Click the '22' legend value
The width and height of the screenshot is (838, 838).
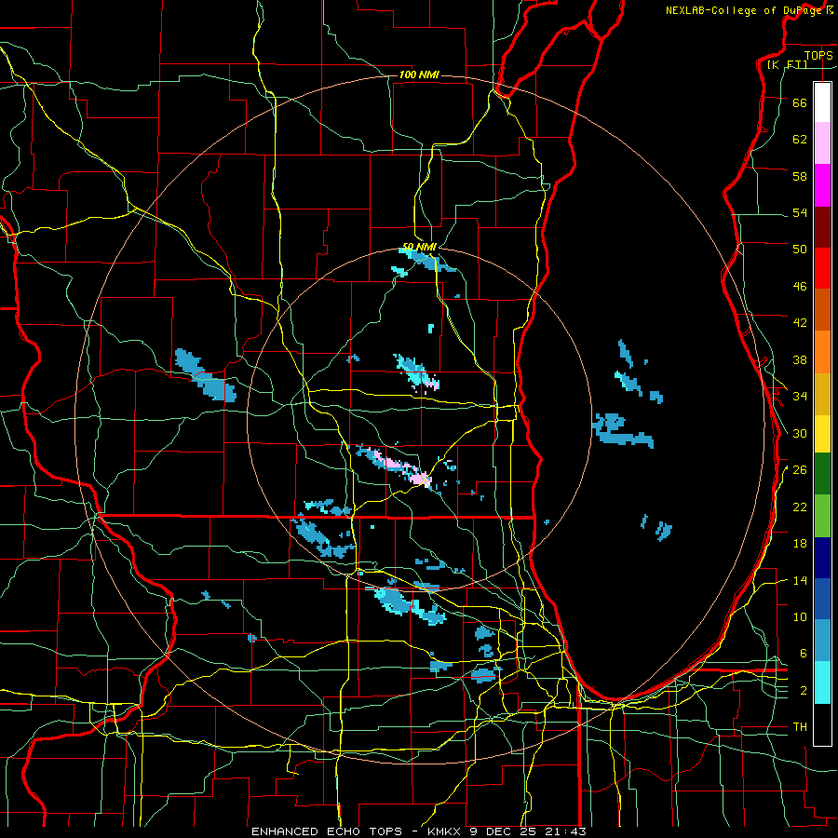[x=800, y=507]
